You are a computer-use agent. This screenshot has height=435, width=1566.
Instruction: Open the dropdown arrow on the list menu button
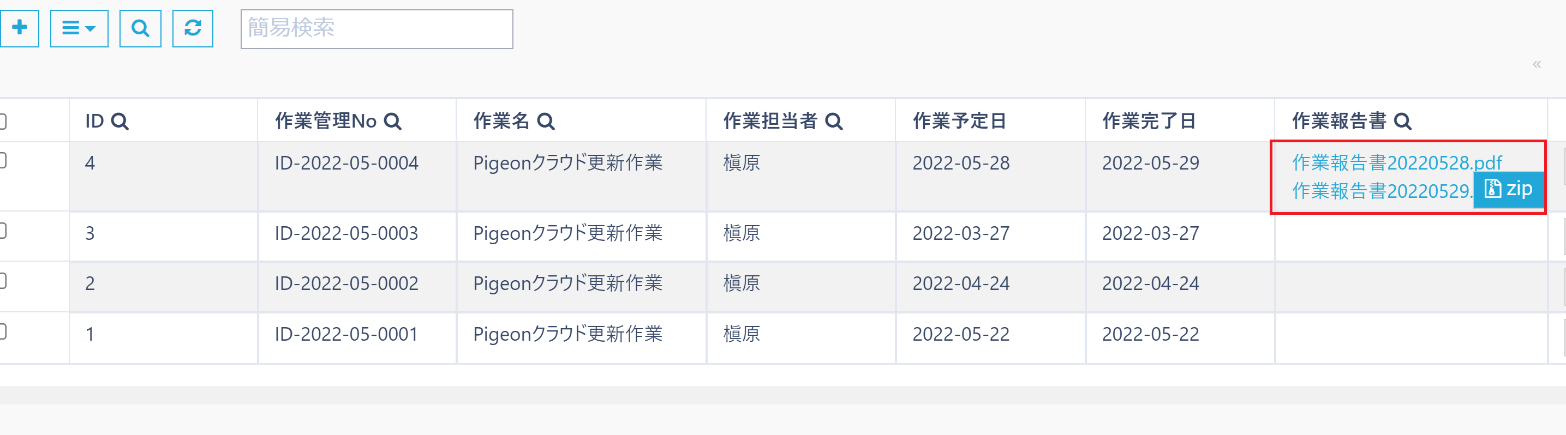point(90,28)
